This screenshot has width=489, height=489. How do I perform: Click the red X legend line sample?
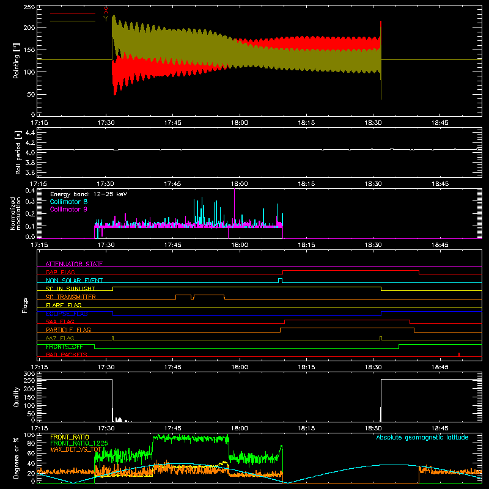click(73, 13)
